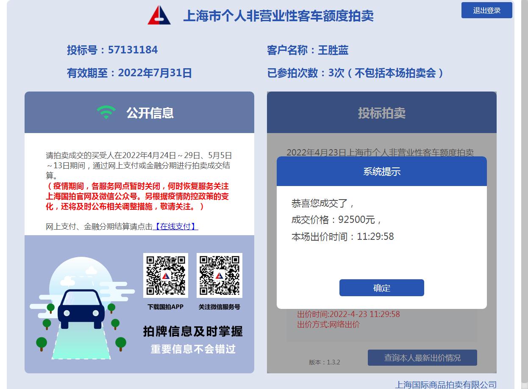Screen dimensions: 528x389
Task: Click the red and blue auction logo
Action: pos(159,15)
